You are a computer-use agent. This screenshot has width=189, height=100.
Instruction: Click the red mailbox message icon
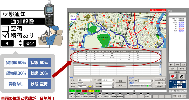173,77
